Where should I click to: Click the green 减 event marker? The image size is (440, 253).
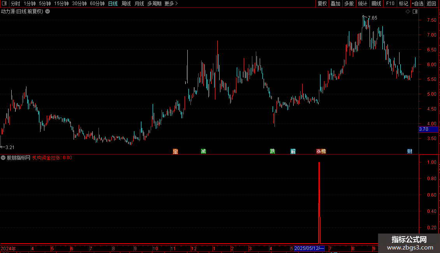pos(203,151)
